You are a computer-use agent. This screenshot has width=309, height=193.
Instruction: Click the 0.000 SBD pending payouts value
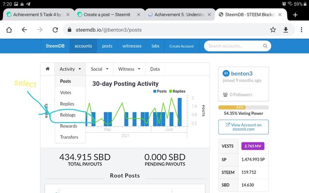point(165,157)
